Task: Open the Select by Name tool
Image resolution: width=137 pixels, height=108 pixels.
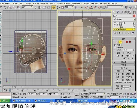Action: pyautogui.click(x=40, y=7)
